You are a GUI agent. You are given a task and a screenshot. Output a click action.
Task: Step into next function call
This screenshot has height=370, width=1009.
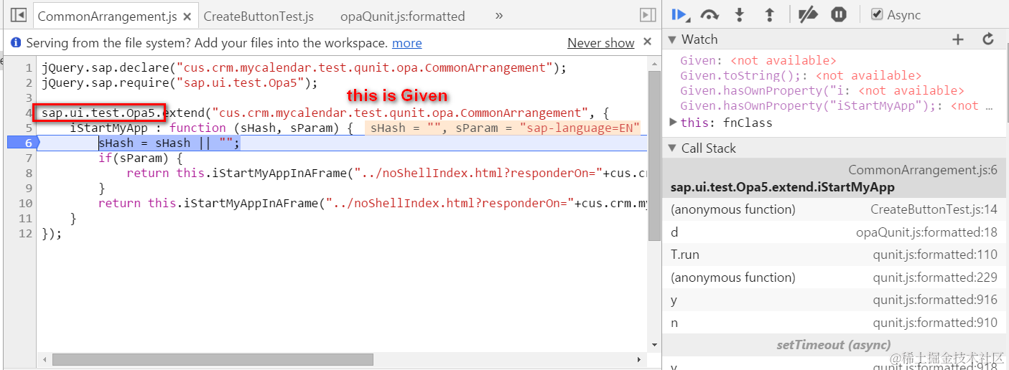(740, 14)
